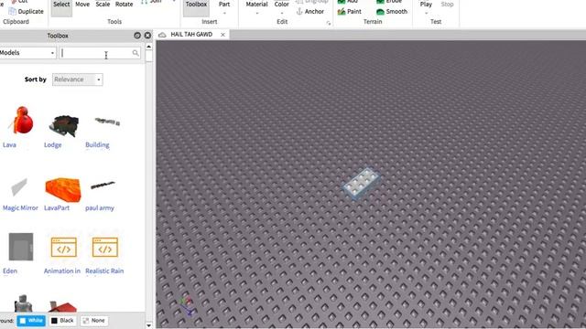Click the terrain Smooth icon
The image size is (586, 329).
pos(380,12)
